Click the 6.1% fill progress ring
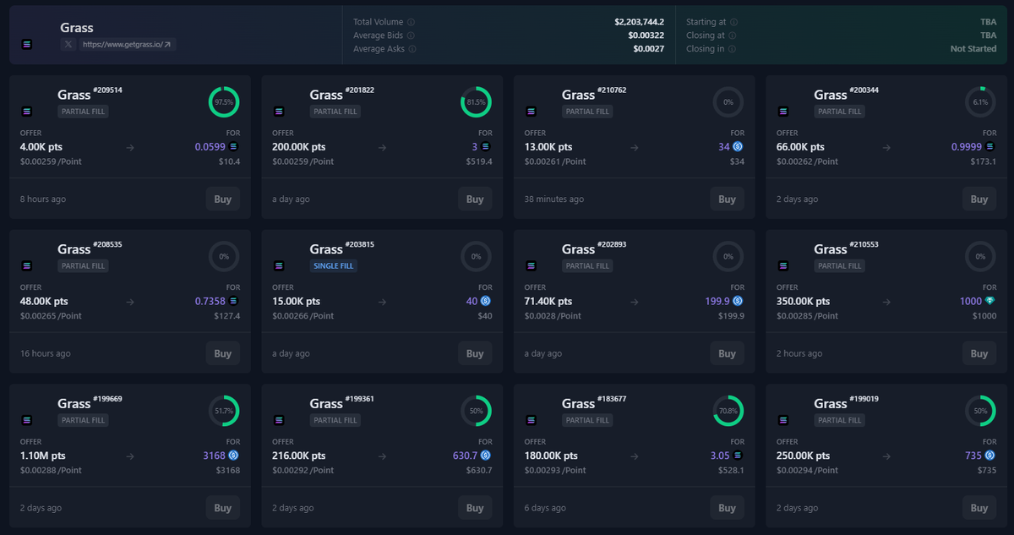 (x=980, y=102)
